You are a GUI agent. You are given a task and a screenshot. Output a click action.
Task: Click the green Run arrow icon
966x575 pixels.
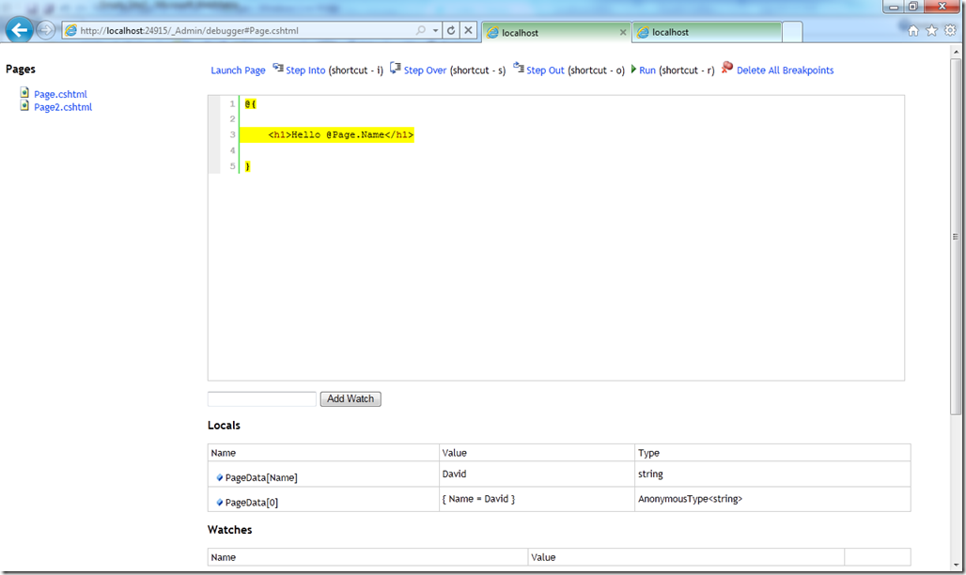633,69
